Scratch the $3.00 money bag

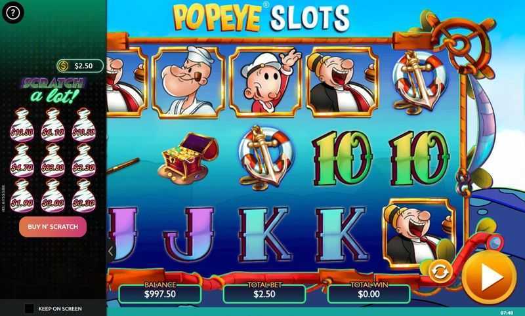tap(52, 196)
